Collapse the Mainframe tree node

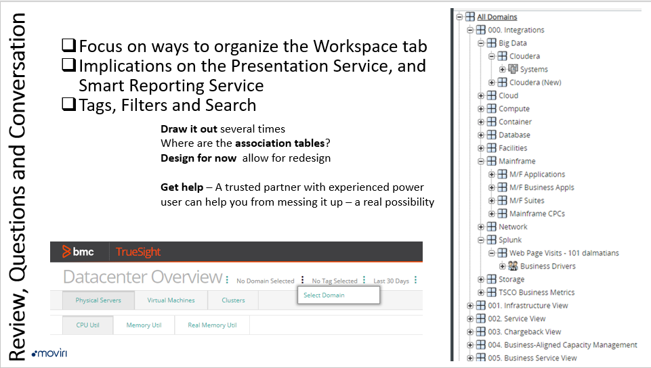tap(481, 161)
